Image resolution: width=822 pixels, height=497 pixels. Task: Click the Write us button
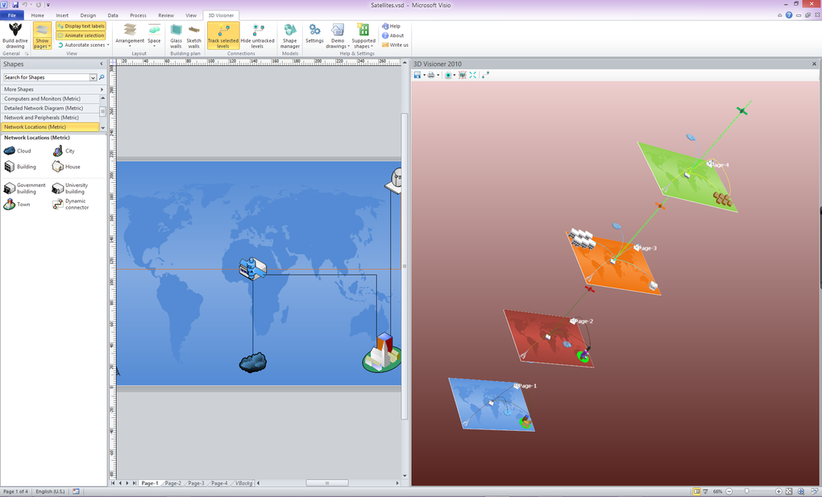pos(395,44)
